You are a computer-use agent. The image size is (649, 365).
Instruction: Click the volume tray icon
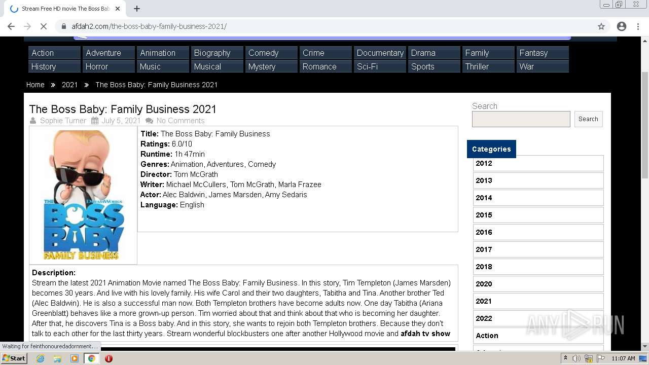[576, 358]
